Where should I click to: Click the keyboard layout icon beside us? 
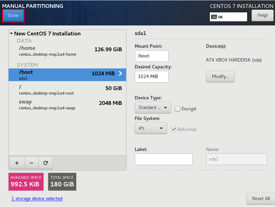(214, 17)
